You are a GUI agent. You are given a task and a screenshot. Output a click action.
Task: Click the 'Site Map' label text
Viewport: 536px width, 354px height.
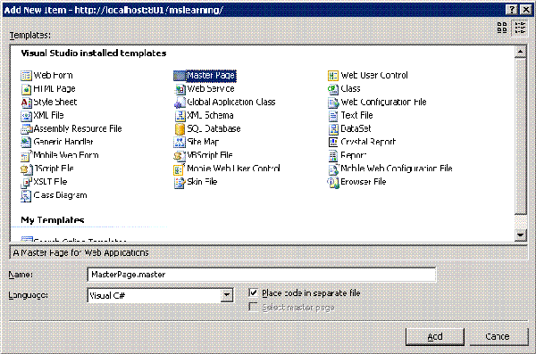point(203,142)
